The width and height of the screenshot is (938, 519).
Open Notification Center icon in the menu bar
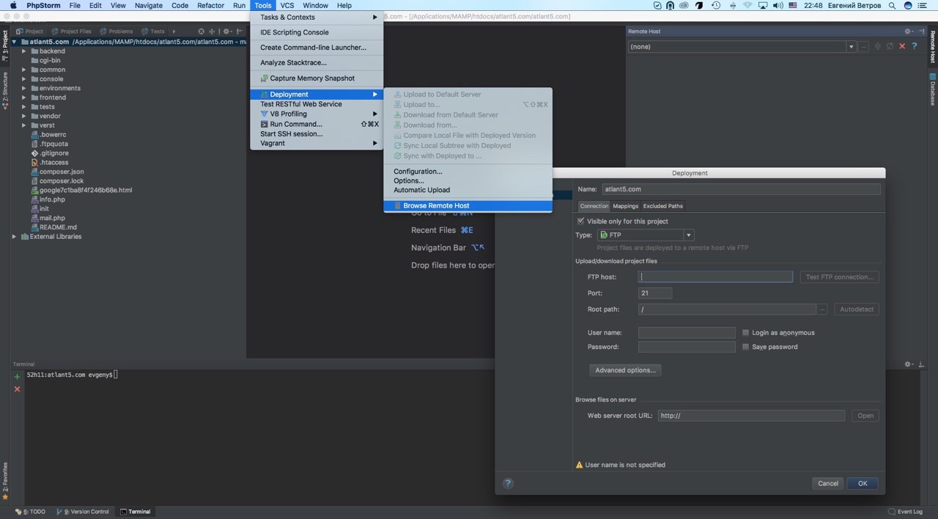pyautogui.click(x=922, y=5)
